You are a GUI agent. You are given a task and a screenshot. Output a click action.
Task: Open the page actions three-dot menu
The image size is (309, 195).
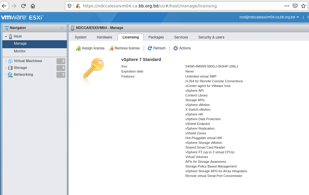pyautogui.click(x=287, y=6)
